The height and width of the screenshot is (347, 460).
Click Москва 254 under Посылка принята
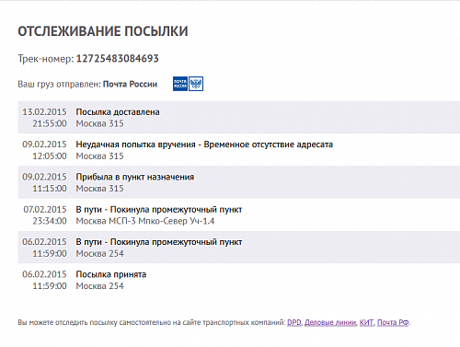99,286
